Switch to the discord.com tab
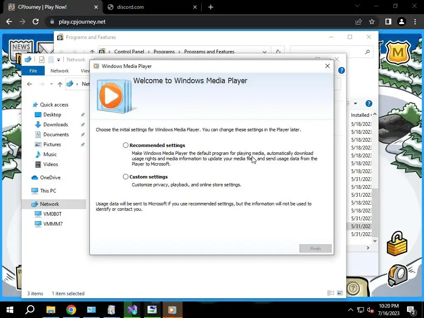The height and width of the screenshot is (318, 424). [x=130, y=7]
